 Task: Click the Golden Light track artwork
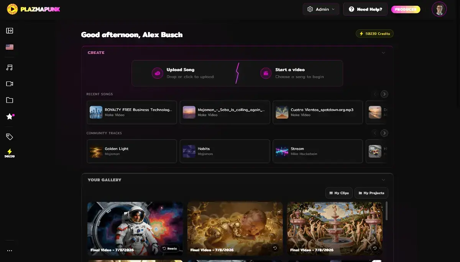tap(96, 151)
